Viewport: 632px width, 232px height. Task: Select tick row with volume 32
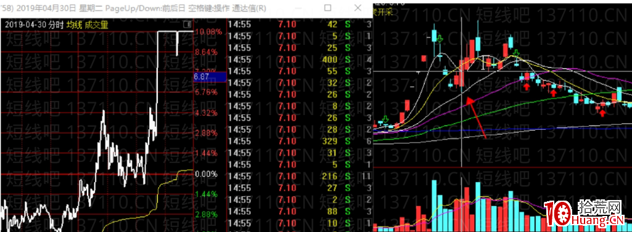(x=300, y=83)
